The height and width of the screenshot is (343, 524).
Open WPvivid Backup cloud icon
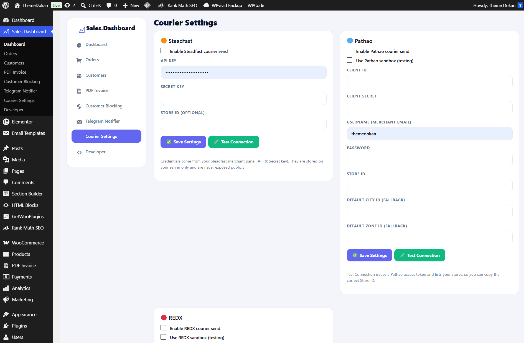click(206, 5)
